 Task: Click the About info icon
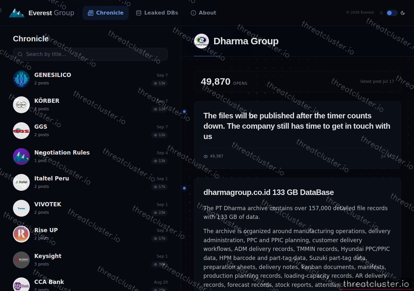(193, 13)
